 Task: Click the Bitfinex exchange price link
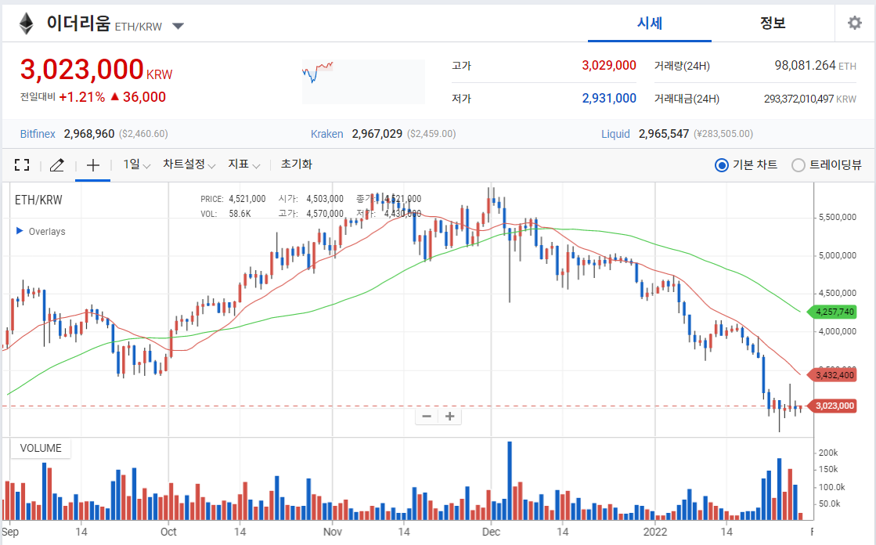[x=38, y=134]
